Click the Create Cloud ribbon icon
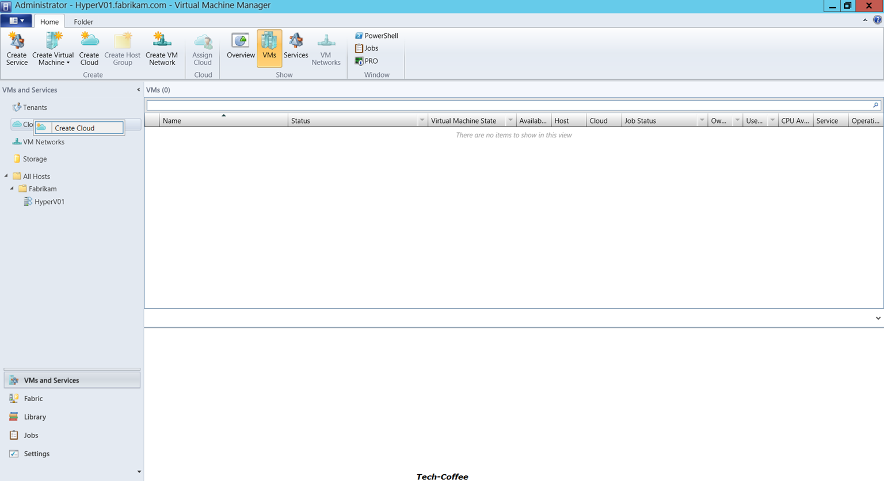 tap(89, 49)
